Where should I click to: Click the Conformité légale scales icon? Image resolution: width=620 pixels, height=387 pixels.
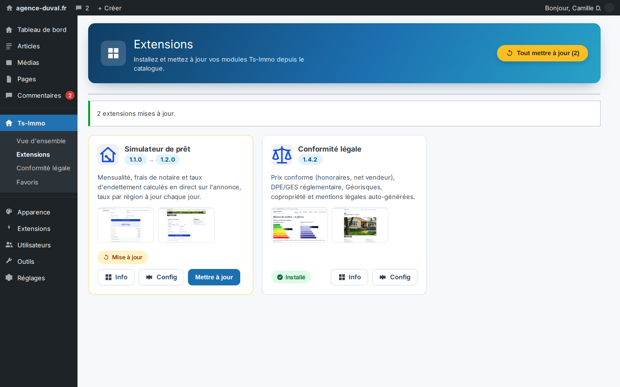pyautogui.click(x=282, y=155)
